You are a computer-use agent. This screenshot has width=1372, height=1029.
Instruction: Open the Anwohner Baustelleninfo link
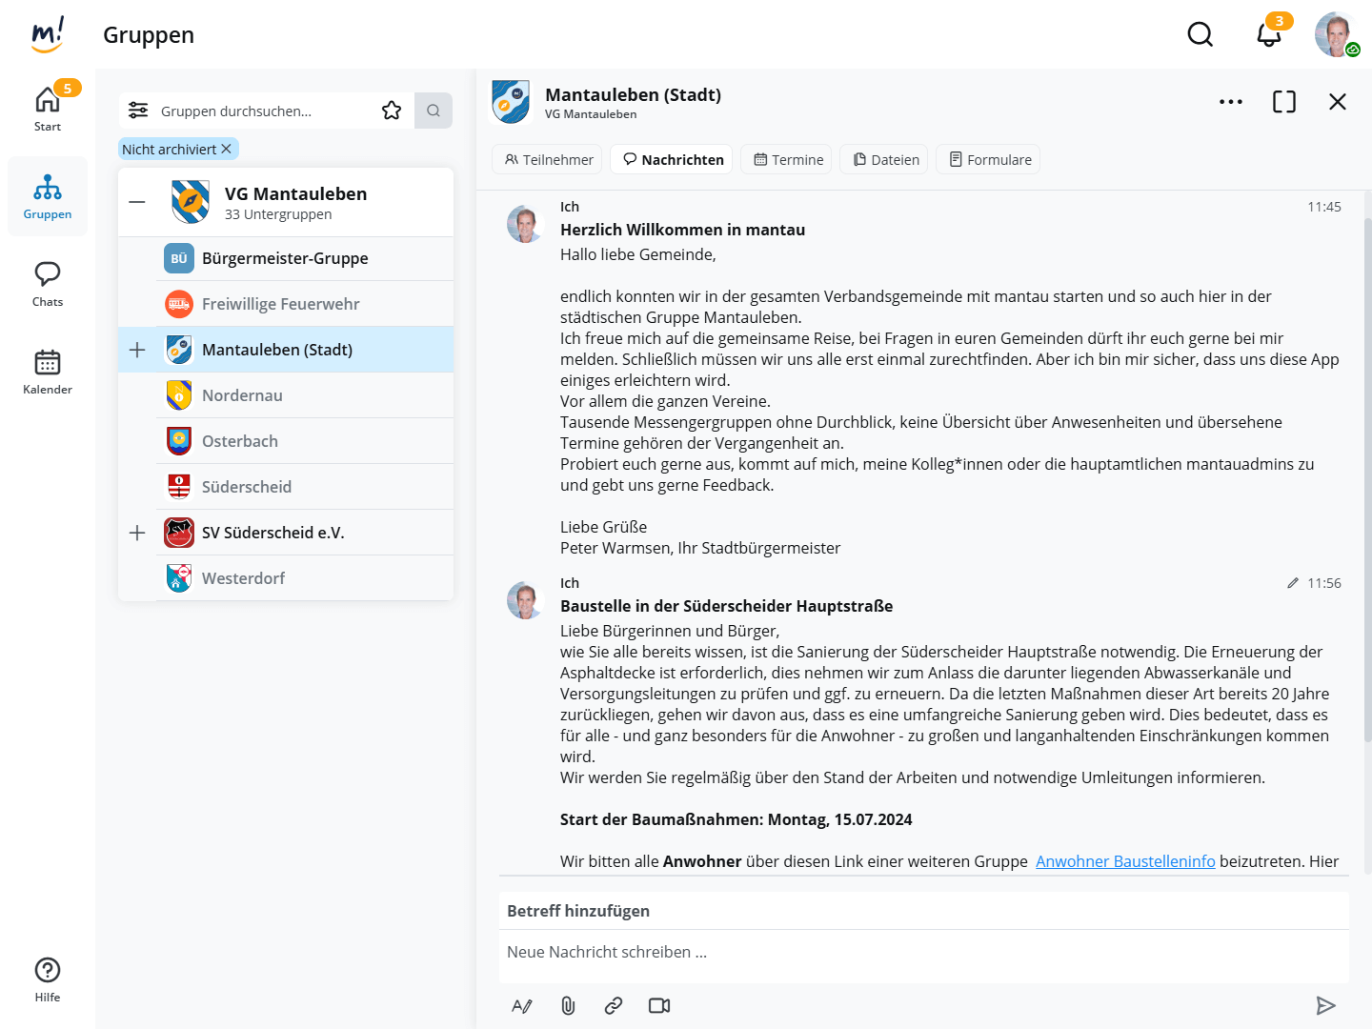click(x=1125, y=861)
